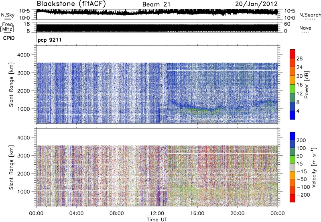Click the blue bottom of power colorbar
The height and width of the screenshot is (222, 321).
point(293,115)
